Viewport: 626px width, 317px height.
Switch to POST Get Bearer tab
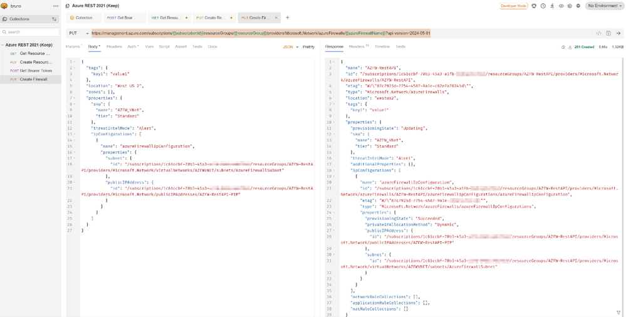click(x=125, y=18)
